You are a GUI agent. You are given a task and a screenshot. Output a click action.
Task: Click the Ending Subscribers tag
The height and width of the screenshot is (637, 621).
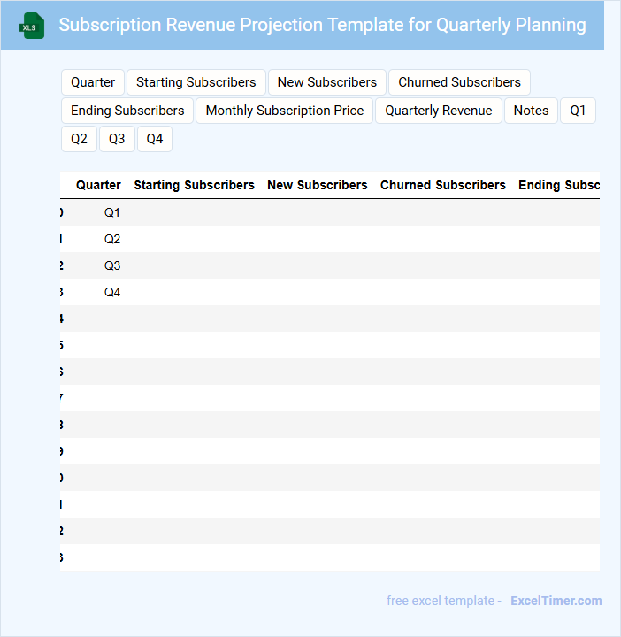tap(127, 111)
